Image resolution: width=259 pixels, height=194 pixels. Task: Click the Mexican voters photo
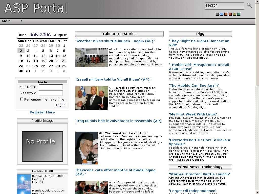point(92,187)
